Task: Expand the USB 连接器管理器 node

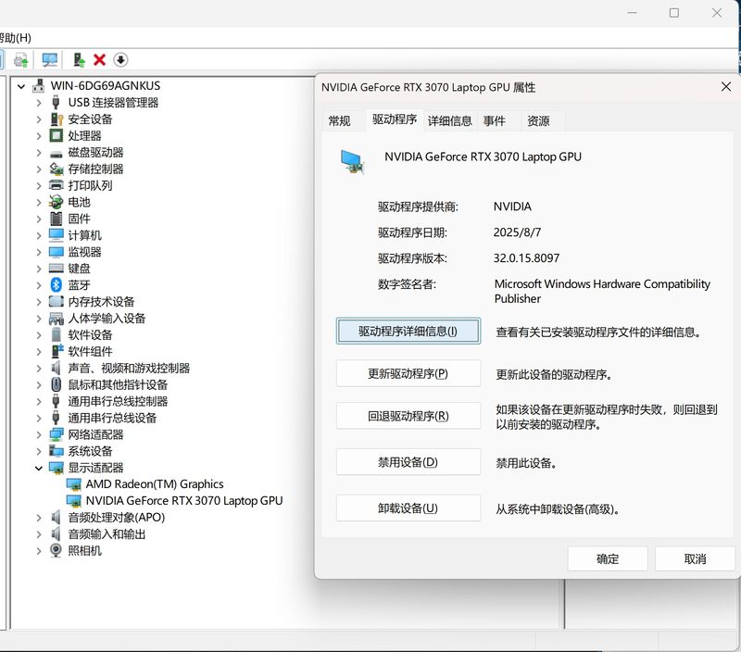Action: pos(39,103)
